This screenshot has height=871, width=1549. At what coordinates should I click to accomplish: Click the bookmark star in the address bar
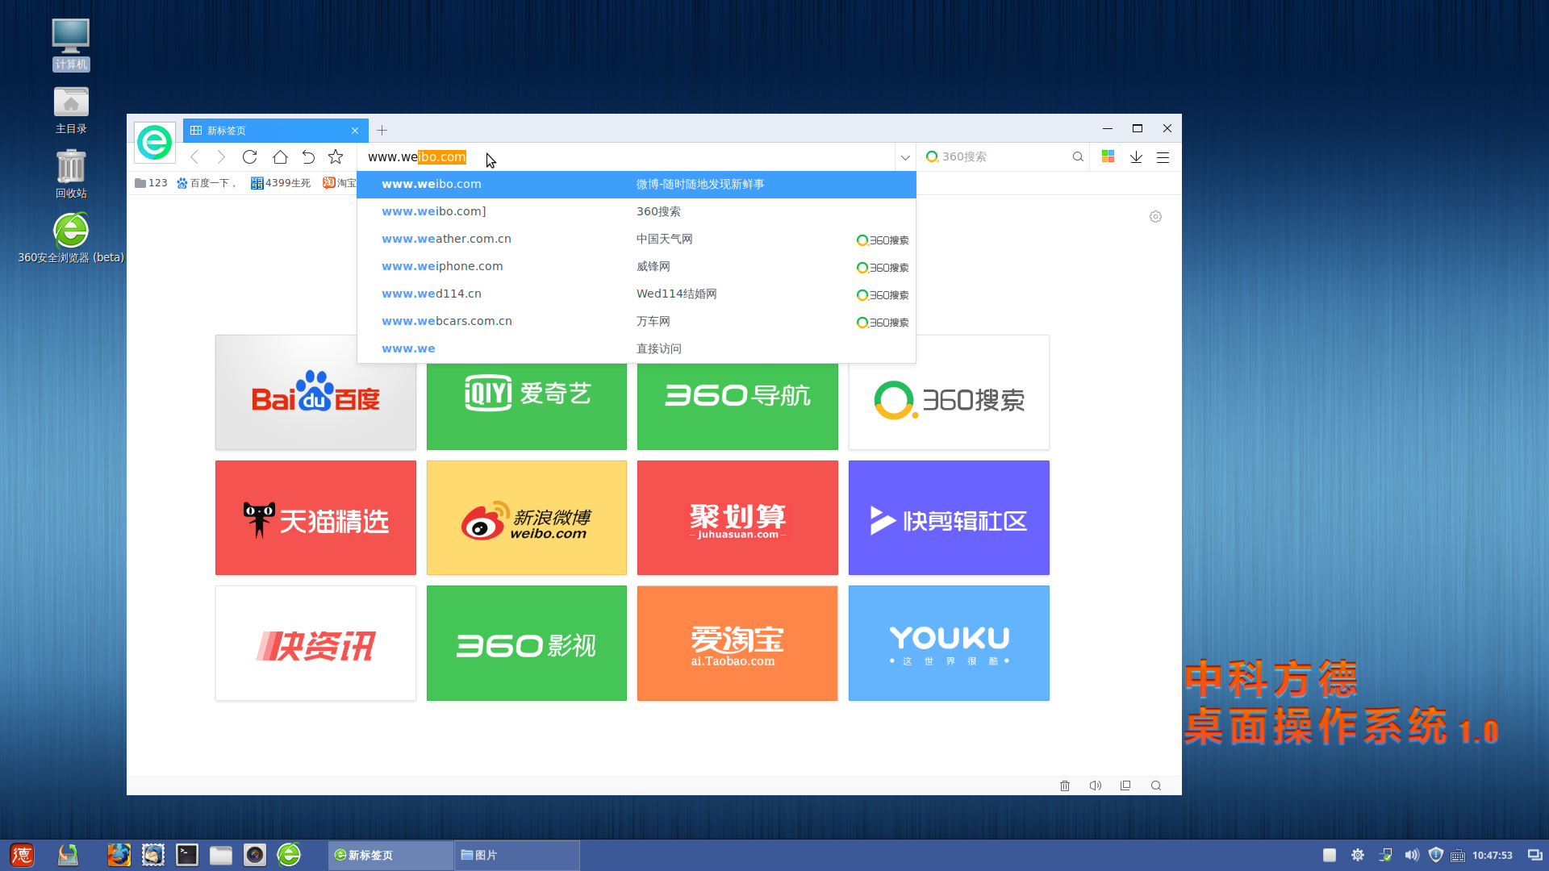pyautogui.click(x=335, y=156)
